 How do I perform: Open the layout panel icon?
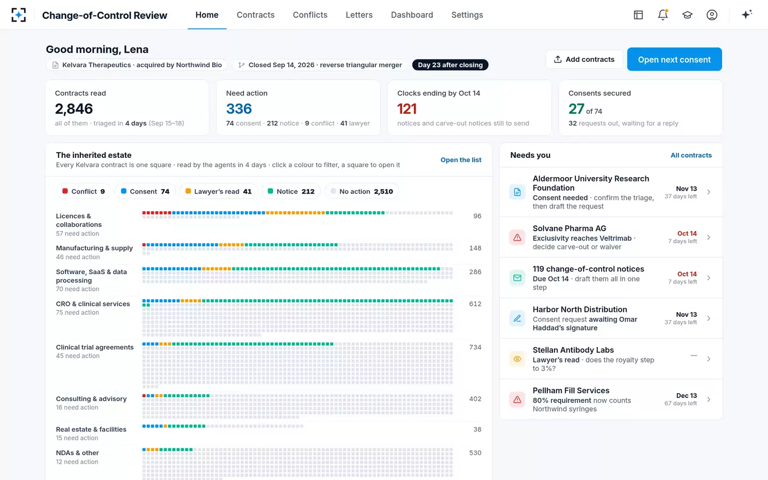(x=638, y=15)
